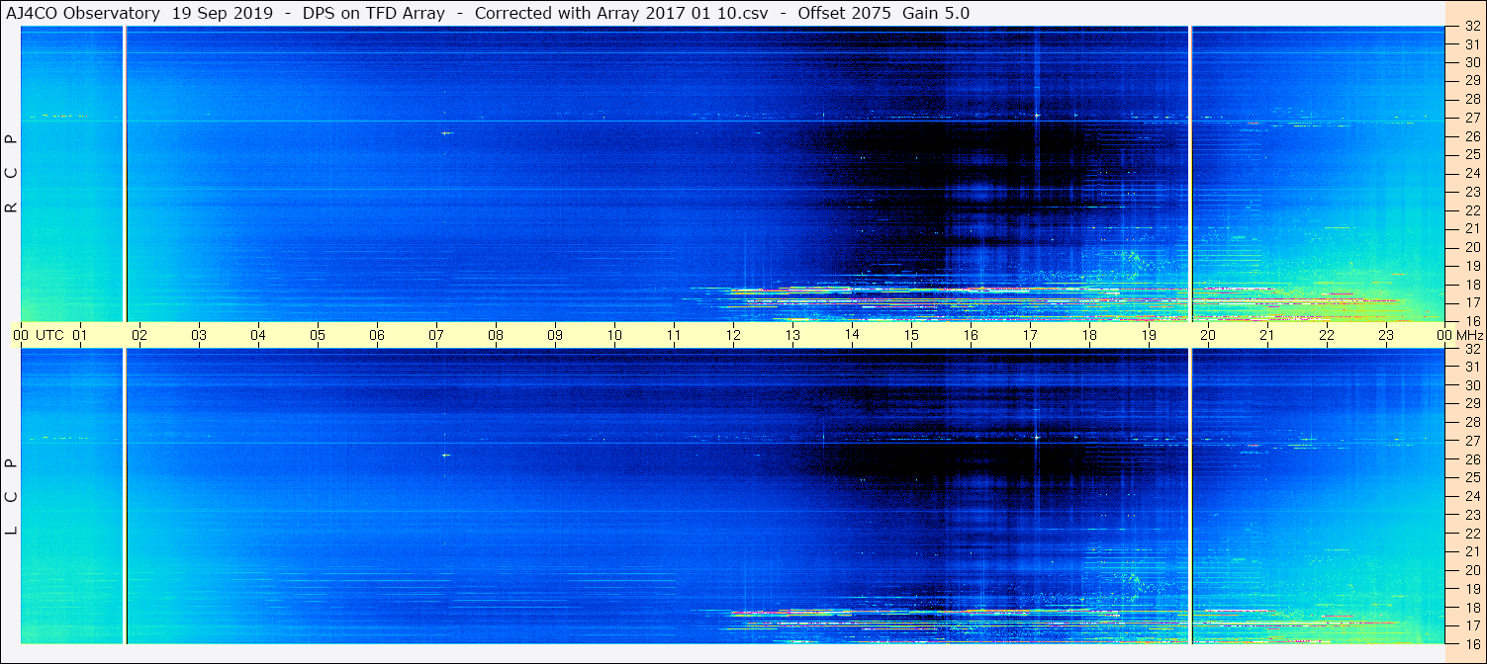
Task: Click the 31 MHz label of LCP panel
Action: coord(1471,367)
